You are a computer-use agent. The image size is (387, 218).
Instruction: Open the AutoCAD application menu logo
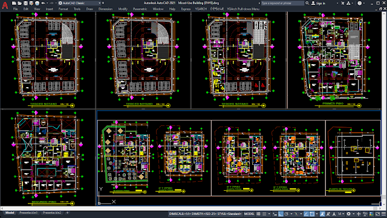click(x=5, y=5)
